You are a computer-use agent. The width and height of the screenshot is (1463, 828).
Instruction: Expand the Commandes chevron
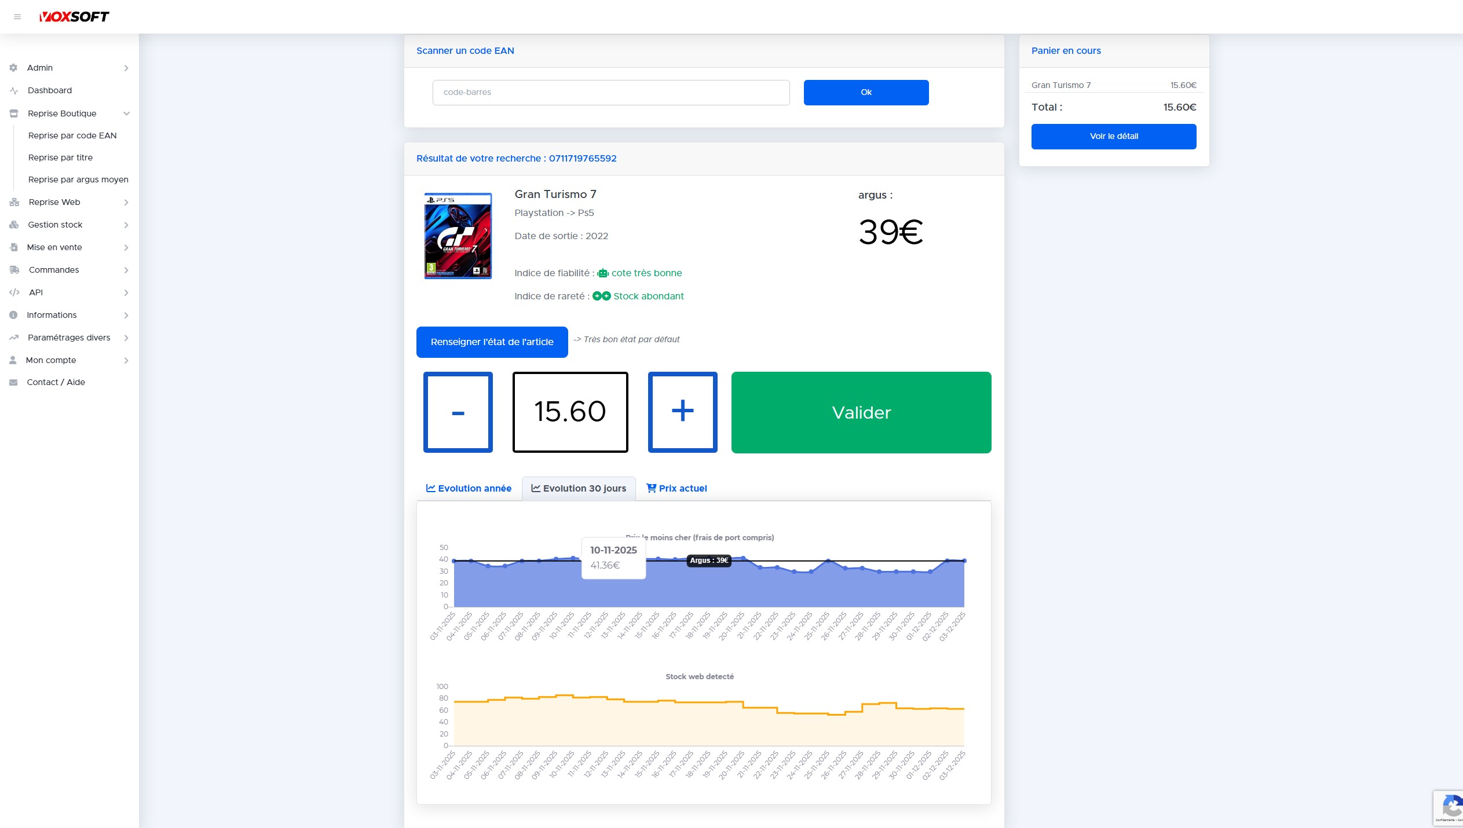tap(126, 270)
